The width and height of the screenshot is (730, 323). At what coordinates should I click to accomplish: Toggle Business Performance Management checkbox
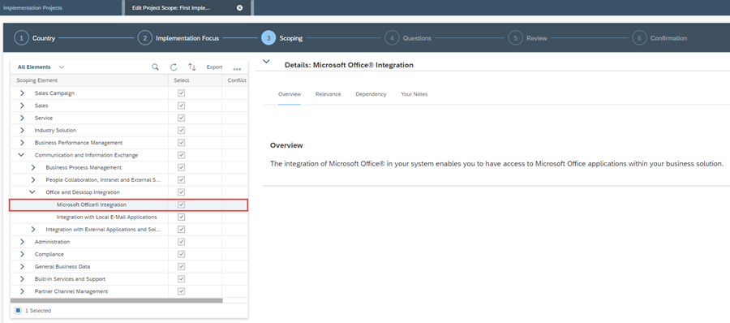click(182, 143)
